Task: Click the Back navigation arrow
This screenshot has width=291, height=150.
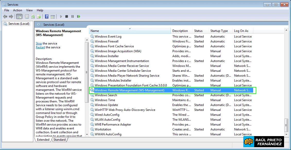Action: (5, 16)
